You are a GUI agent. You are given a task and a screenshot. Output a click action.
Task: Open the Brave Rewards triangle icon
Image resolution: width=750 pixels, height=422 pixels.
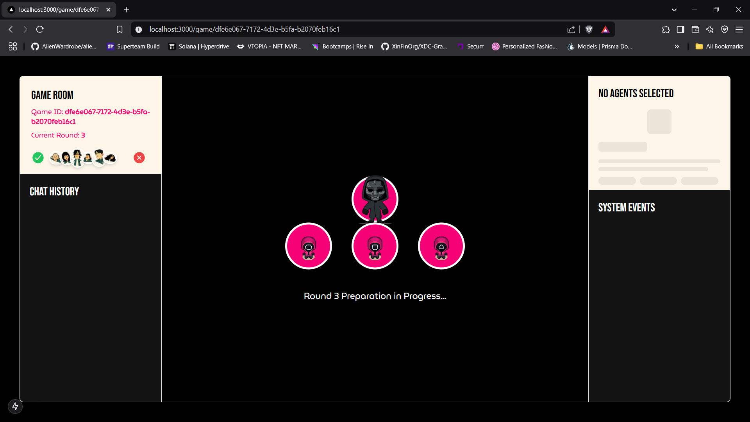click(x=605, y=29)
